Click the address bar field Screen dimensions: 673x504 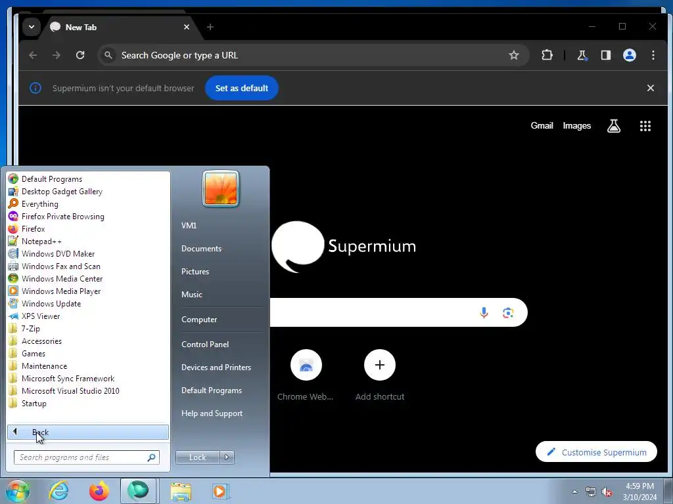click(312, 55)
